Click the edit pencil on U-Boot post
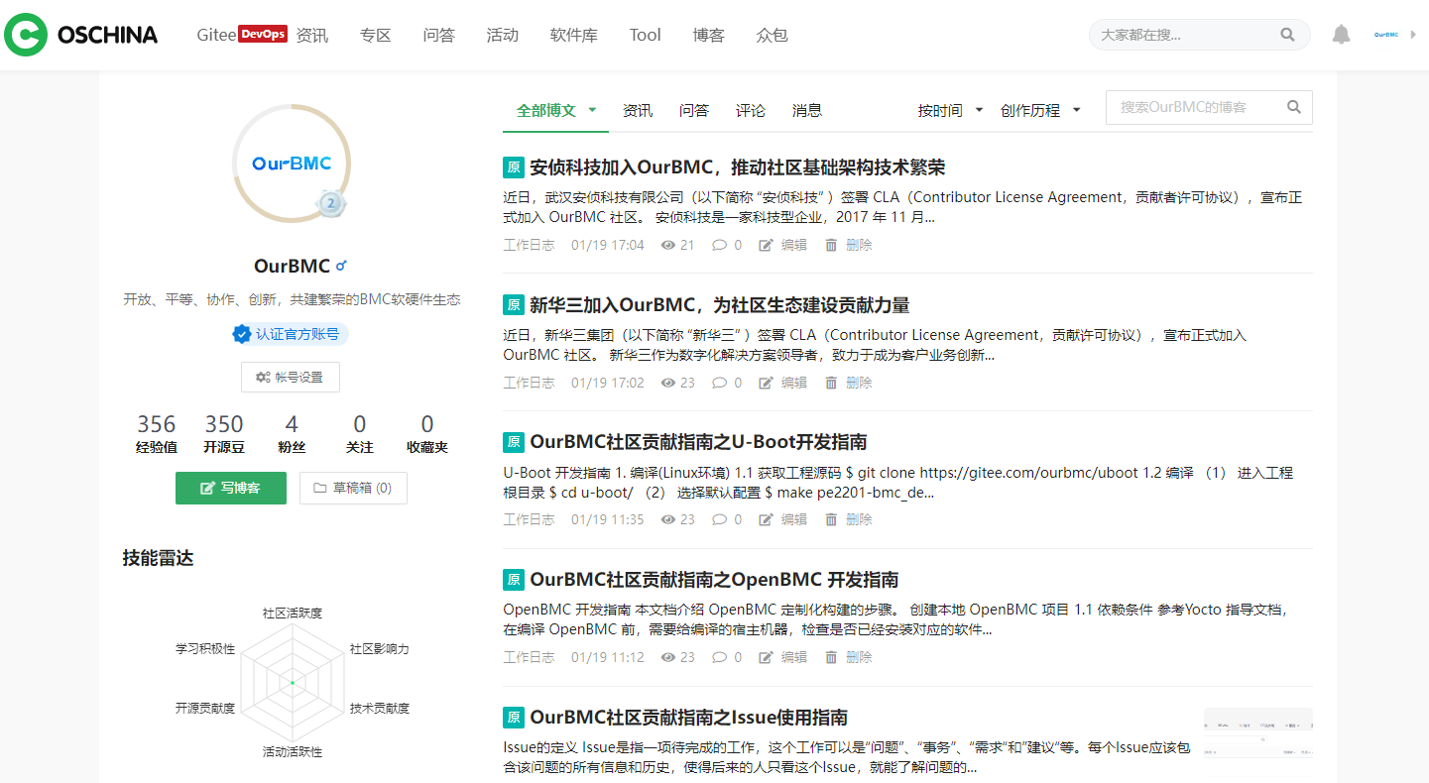The height and width of the screenshot is (783, 1429). pyautogui.click(x=766, y=519)
